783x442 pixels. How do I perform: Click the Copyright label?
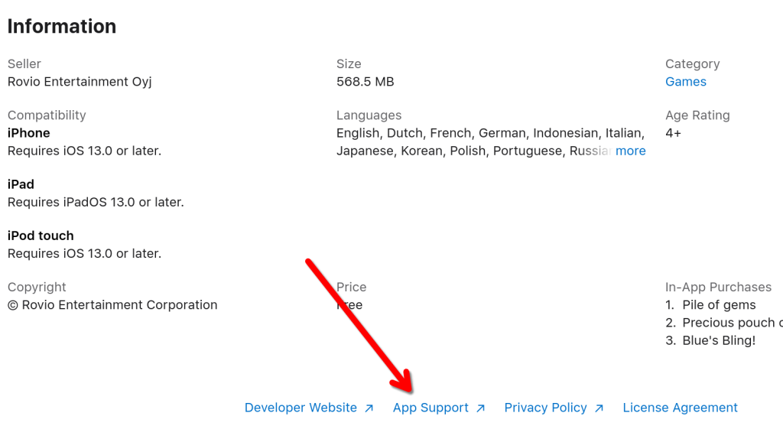[37, 288]
